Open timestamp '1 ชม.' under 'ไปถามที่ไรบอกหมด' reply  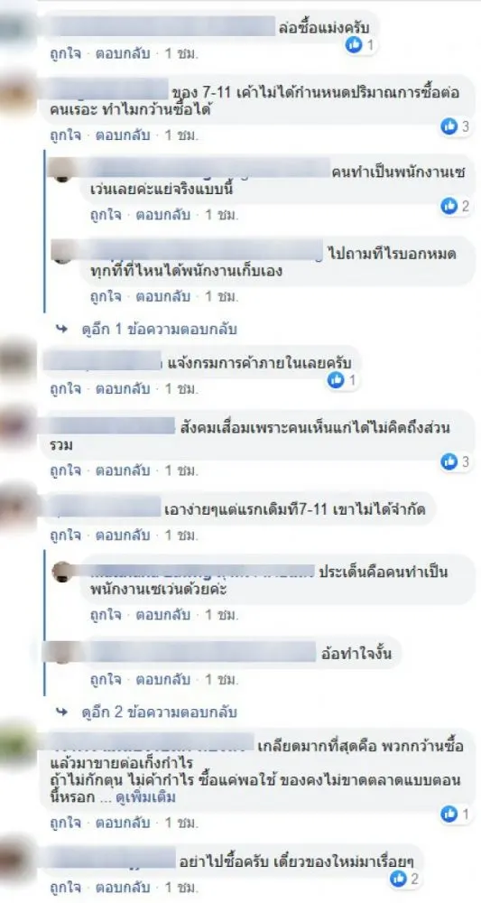(221, 296)
